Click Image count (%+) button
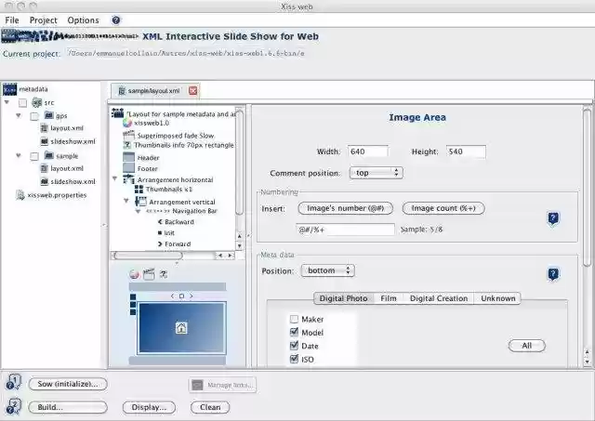The height and width of the screenshot is (421, 595). pos(443,208)
